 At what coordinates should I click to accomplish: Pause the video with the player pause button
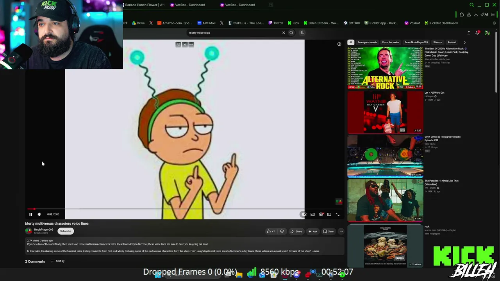point(30,214)
